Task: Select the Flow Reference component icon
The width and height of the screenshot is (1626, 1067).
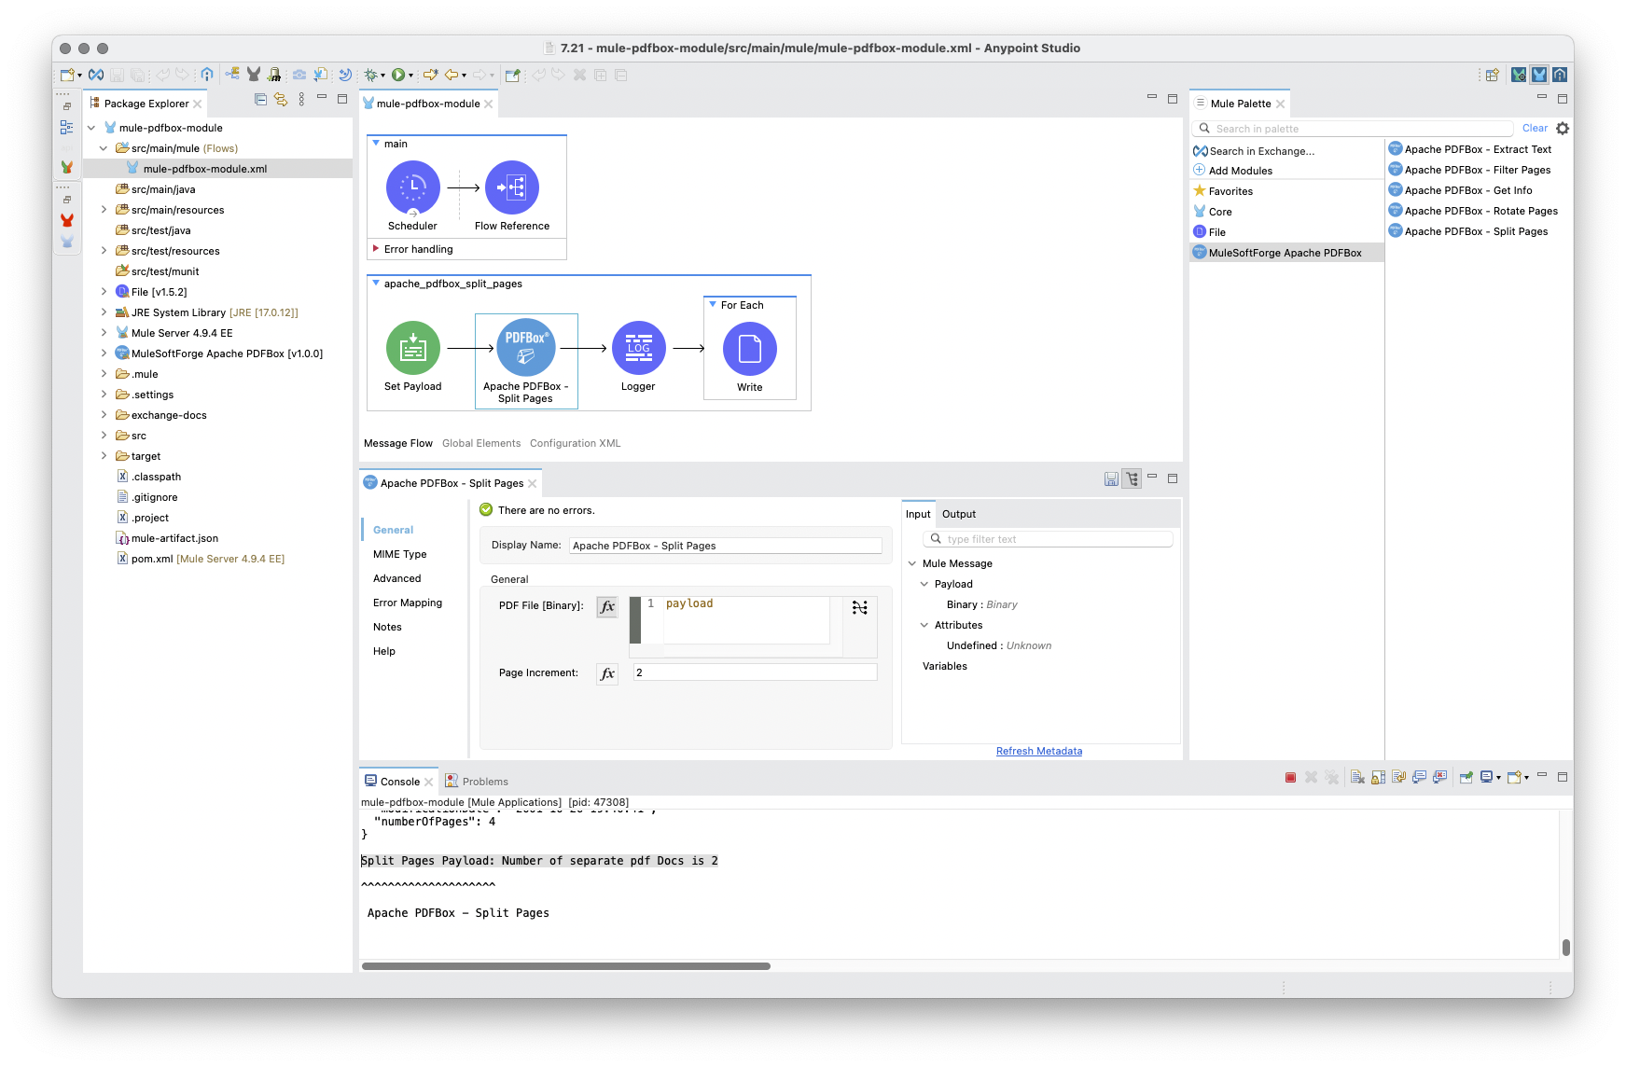Action: click(511, 187)
